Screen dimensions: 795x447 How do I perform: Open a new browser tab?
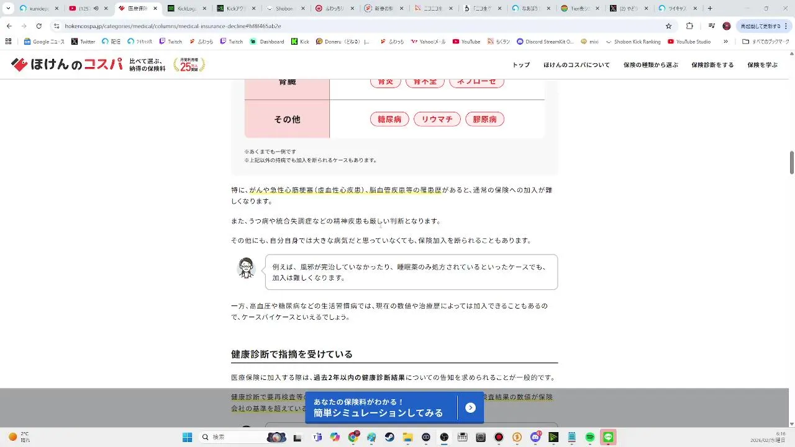710,9
